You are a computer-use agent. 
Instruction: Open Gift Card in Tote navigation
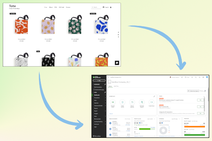(x=62, y=7)
